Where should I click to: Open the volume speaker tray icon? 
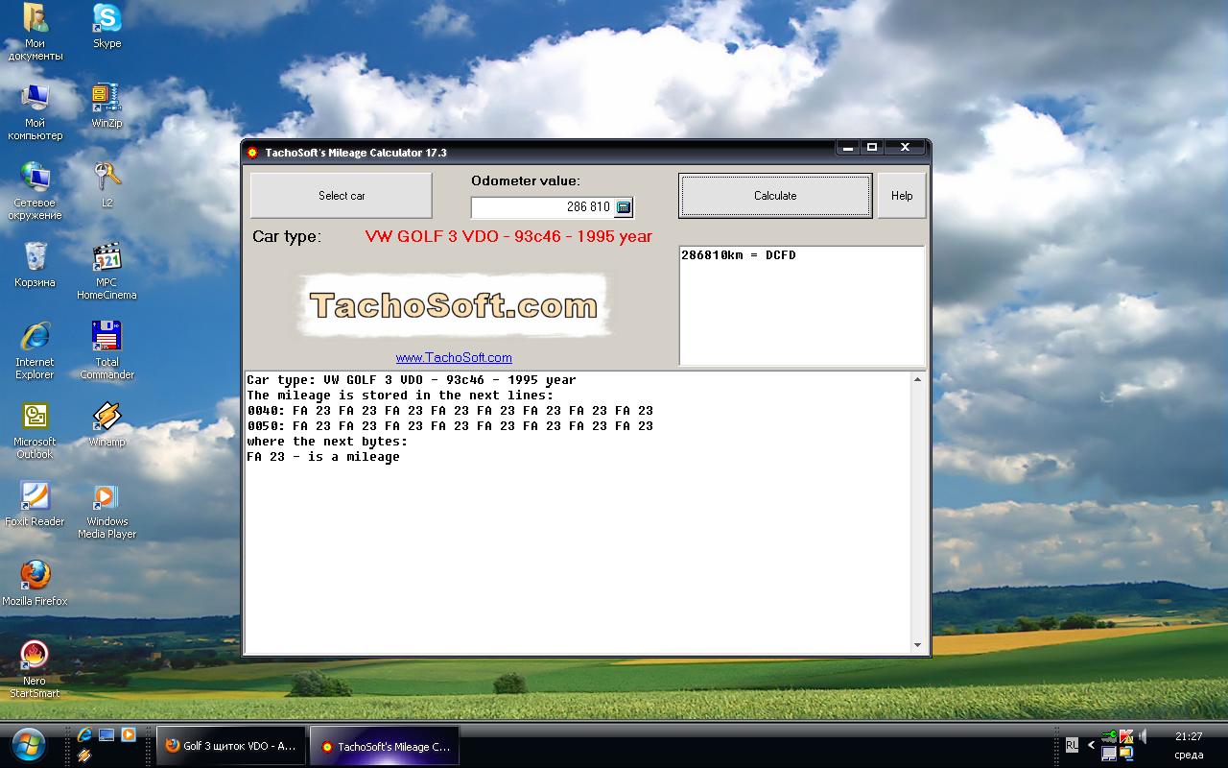coord(1143,736)
